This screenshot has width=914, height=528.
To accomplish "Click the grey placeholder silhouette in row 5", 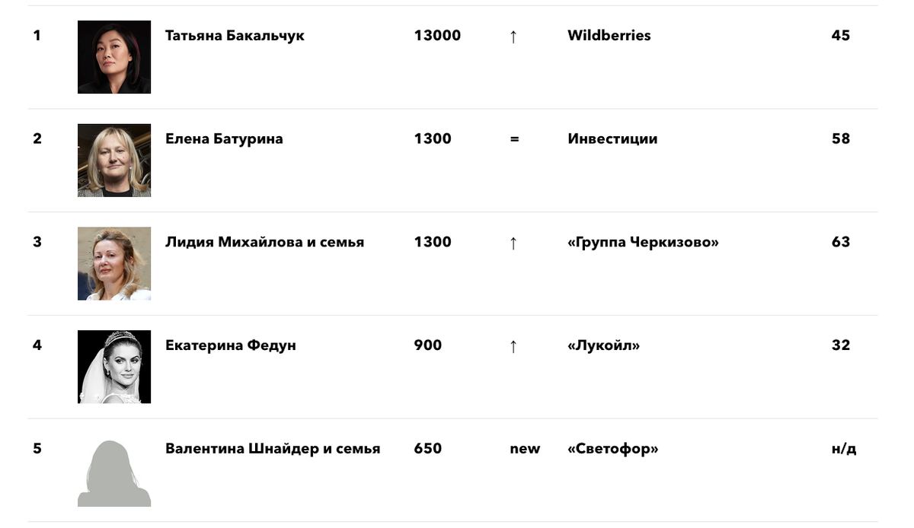I will click(114, 473).
